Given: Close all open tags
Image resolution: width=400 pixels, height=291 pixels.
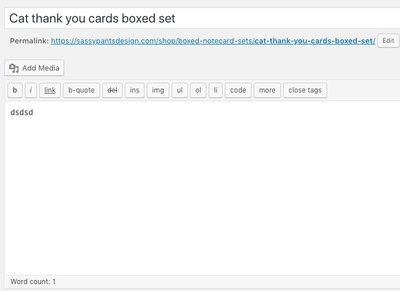Looking at the screenshot, I should click(x=305, y=90).
